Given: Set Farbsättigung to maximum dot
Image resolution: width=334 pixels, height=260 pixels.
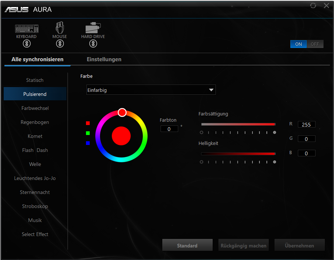Looking at the screenshot, I should [x=275, y=132].
